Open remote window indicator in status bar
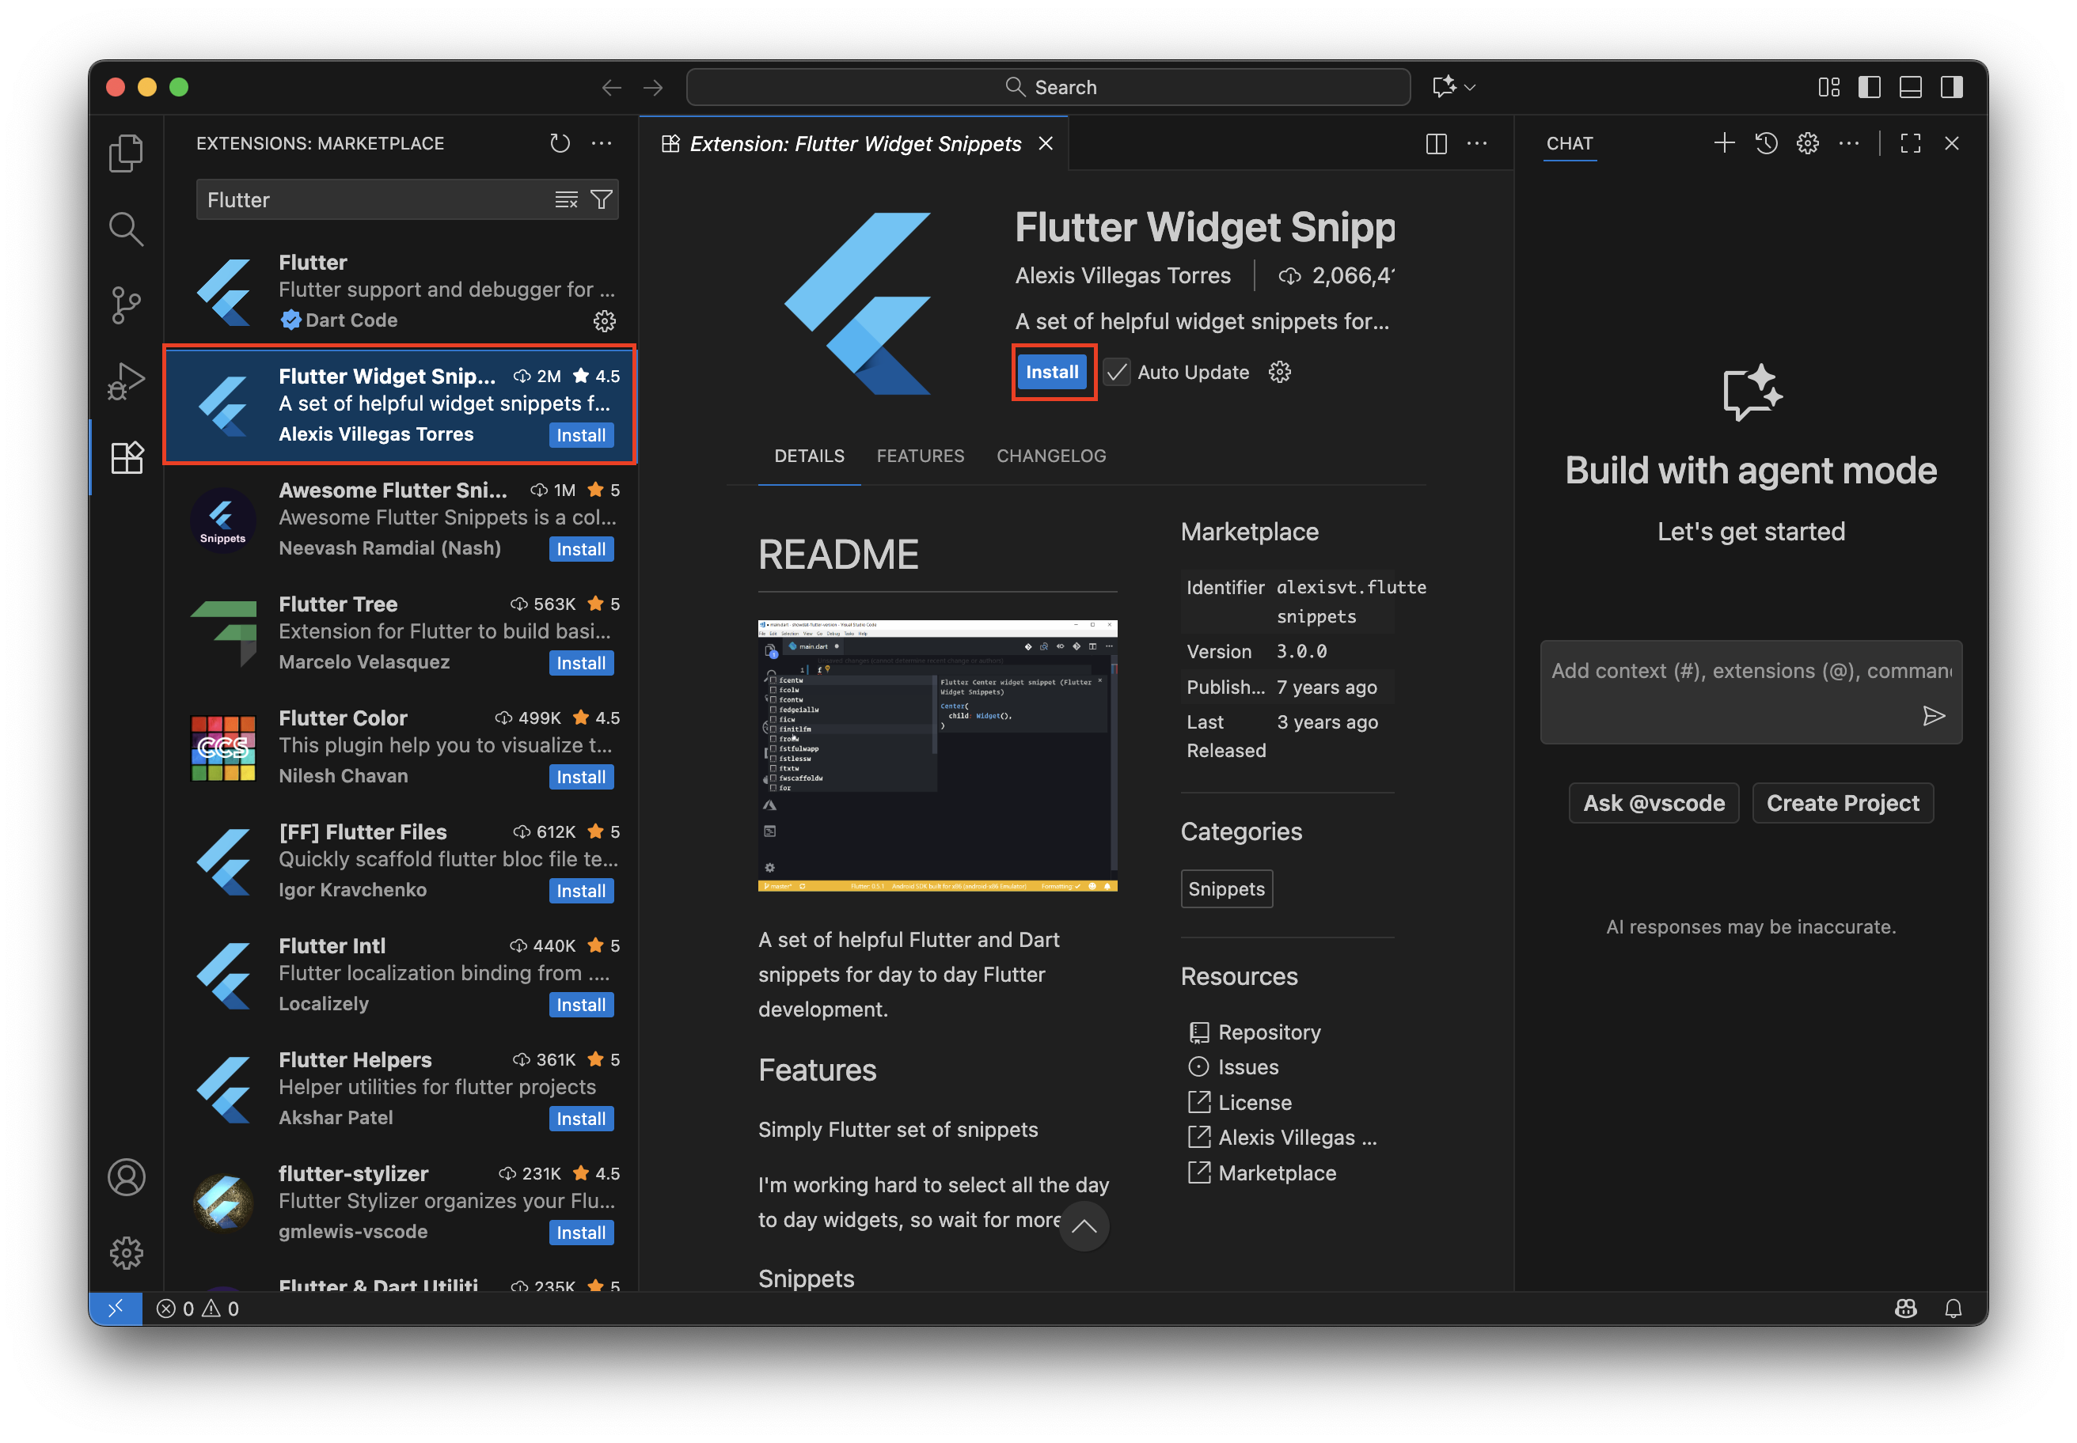The width and height of the screenshot is (2077, 1443). click(116, 1309)
